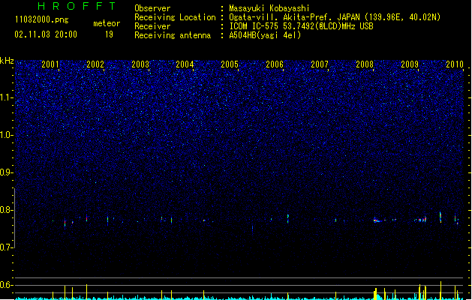Image resolution: width=472 pixels, height=300 pixels.
Task: Click the Ogata-vill. Akita-Pref. JAPAN location text
Action: tap(335, 17)
